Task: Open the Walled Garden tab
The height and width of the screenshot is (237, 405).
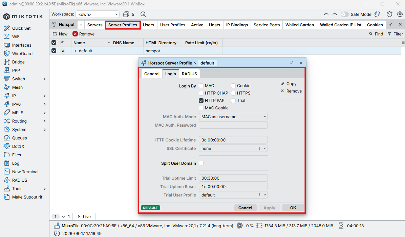Action: (x=300, y=25)
